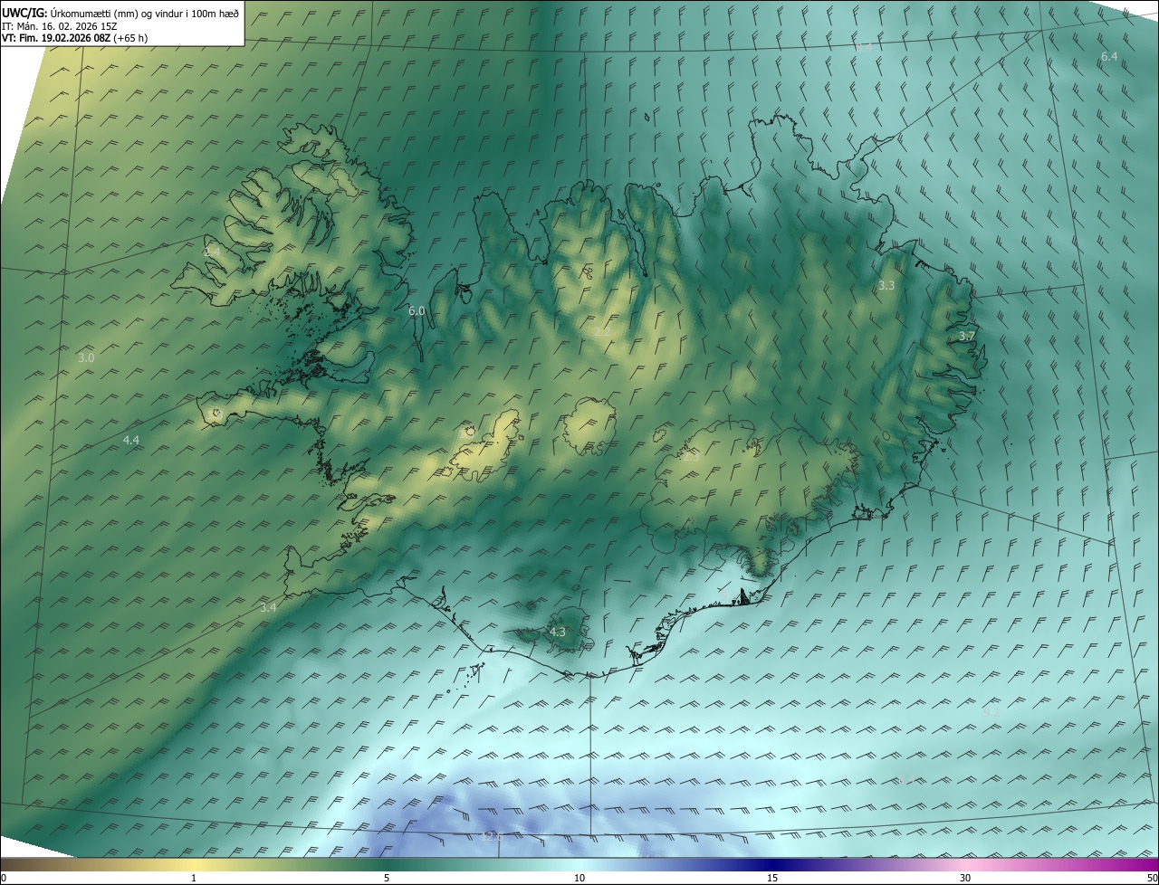Screen dimensions: 1159x885
Task: Click the 4.3 value label on the southern glacier
Action: [558, 632]
